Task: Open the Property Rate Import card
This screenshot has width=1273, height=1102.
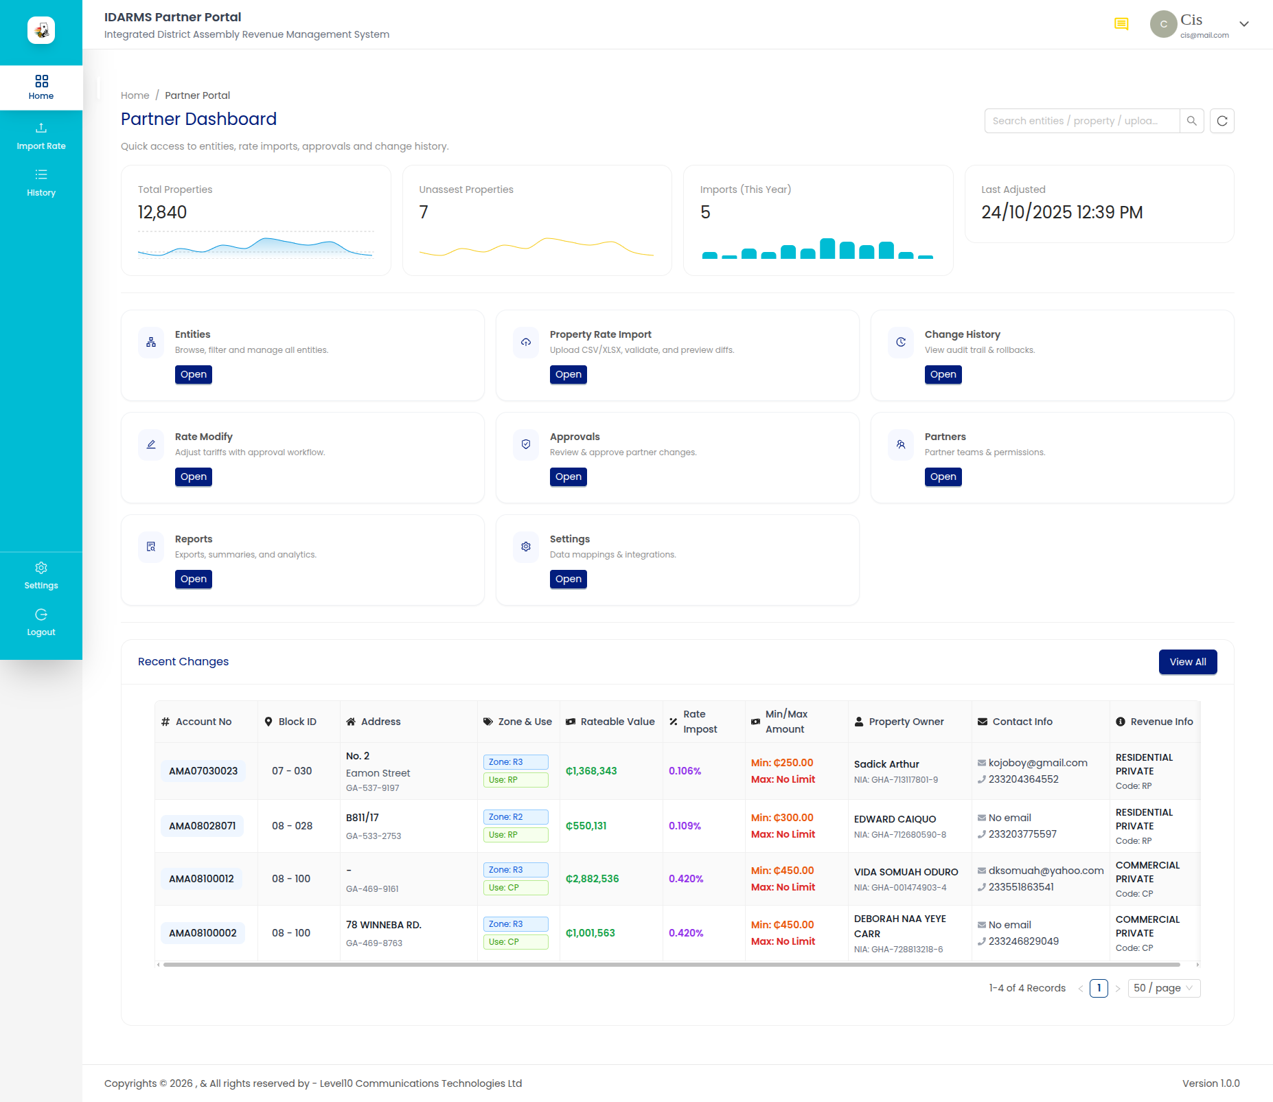Action: pyautogui.click(x=569, y=374)
